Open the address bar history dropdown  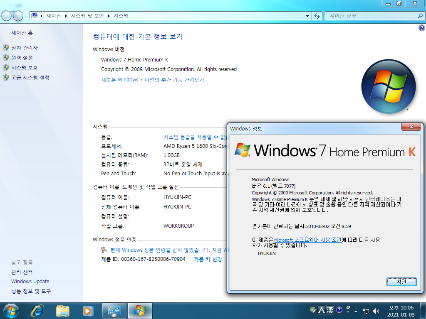307,16
